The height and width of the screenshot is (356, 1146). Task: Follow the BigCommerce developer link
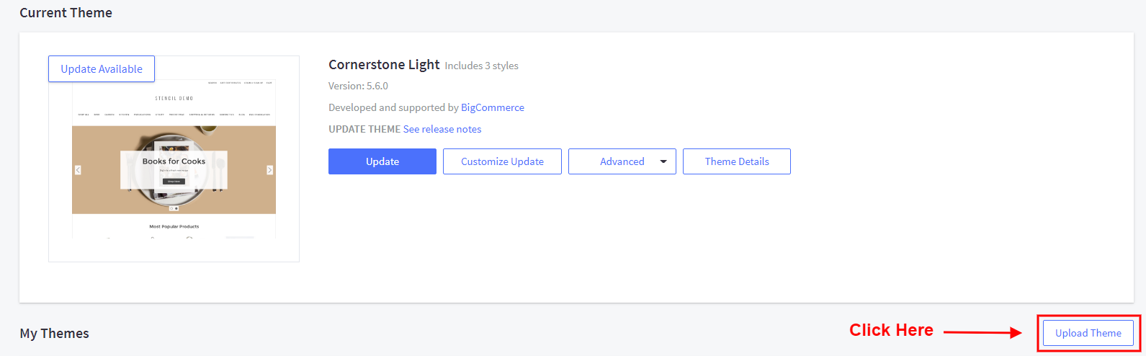[493, 107]
